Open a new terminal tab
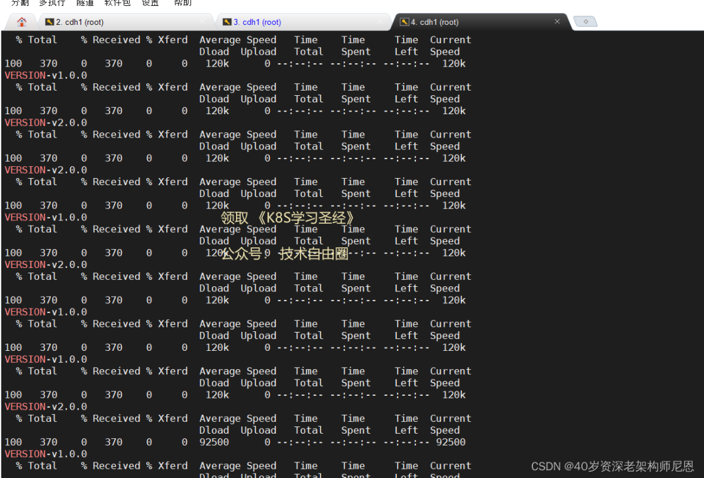Viewport: 704px width, 478px height. pyautogui.click(x=585, y=21)
